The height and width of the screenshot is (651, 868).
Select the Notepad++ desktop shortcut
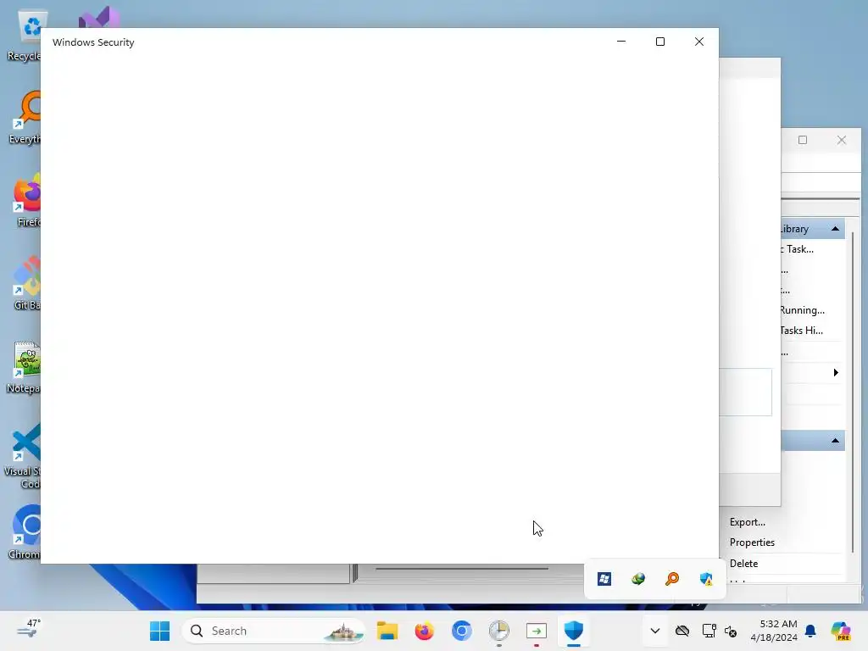pos(24,367)
